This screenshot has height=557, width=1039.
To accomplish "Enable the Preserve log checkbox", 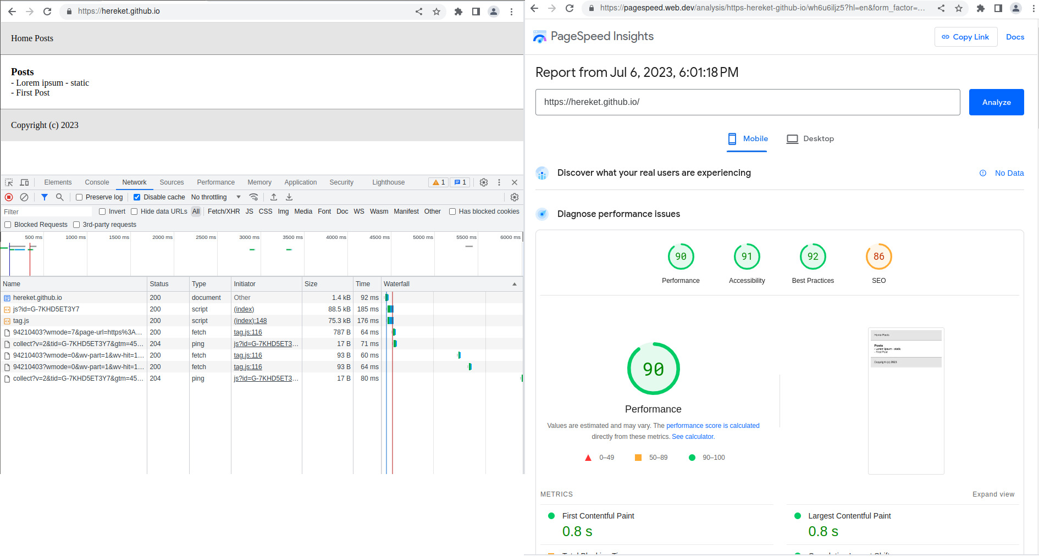I will click(79, 197).
